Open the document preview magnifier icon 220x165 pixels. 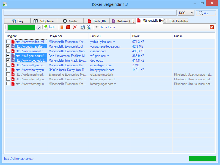click(x=82, y=27)
